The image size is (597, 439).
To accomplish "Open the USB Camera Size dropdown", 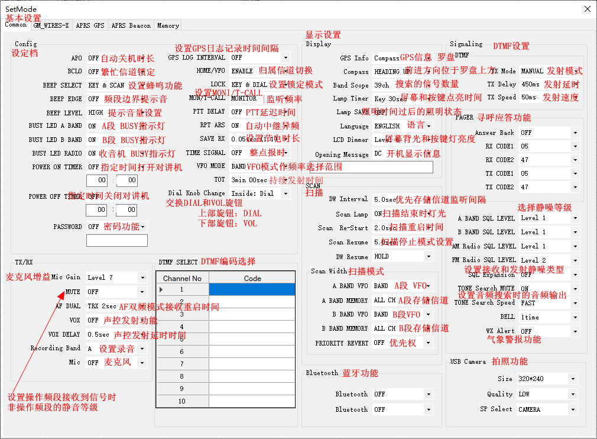I will pyautogui.click(x=572, y=379).
